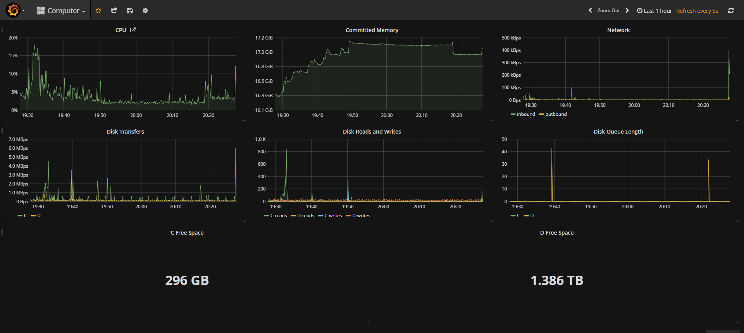Click the Zoom Out button

tap(608, 10)
